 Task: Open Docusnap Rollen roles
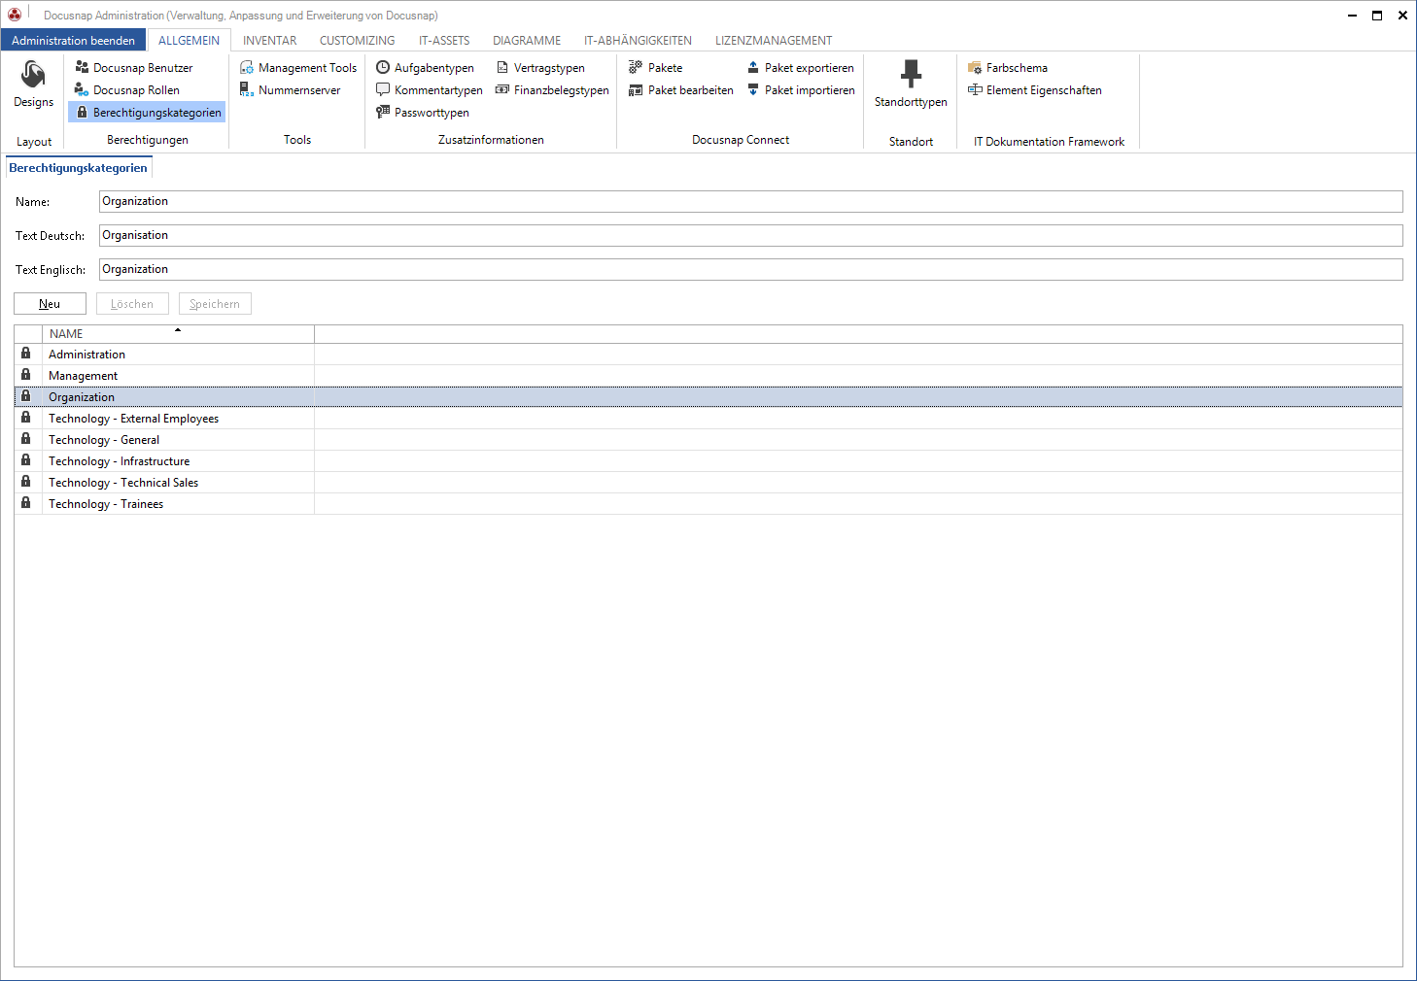[127, 90]
